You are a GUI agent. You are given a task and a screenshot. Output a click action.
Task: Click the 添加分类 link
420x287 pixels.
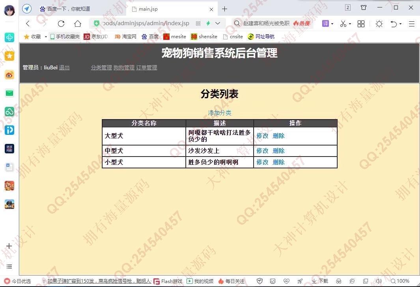(x=220, y=113)
